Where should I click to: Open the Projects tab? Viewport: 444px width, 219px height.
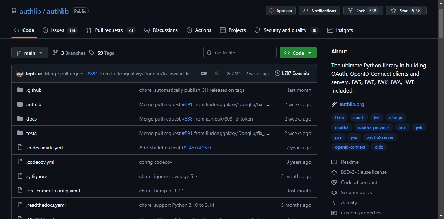tap(233, 30)
